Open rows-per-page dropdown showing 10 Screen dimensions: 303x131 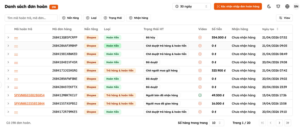(x=217, y=123)
